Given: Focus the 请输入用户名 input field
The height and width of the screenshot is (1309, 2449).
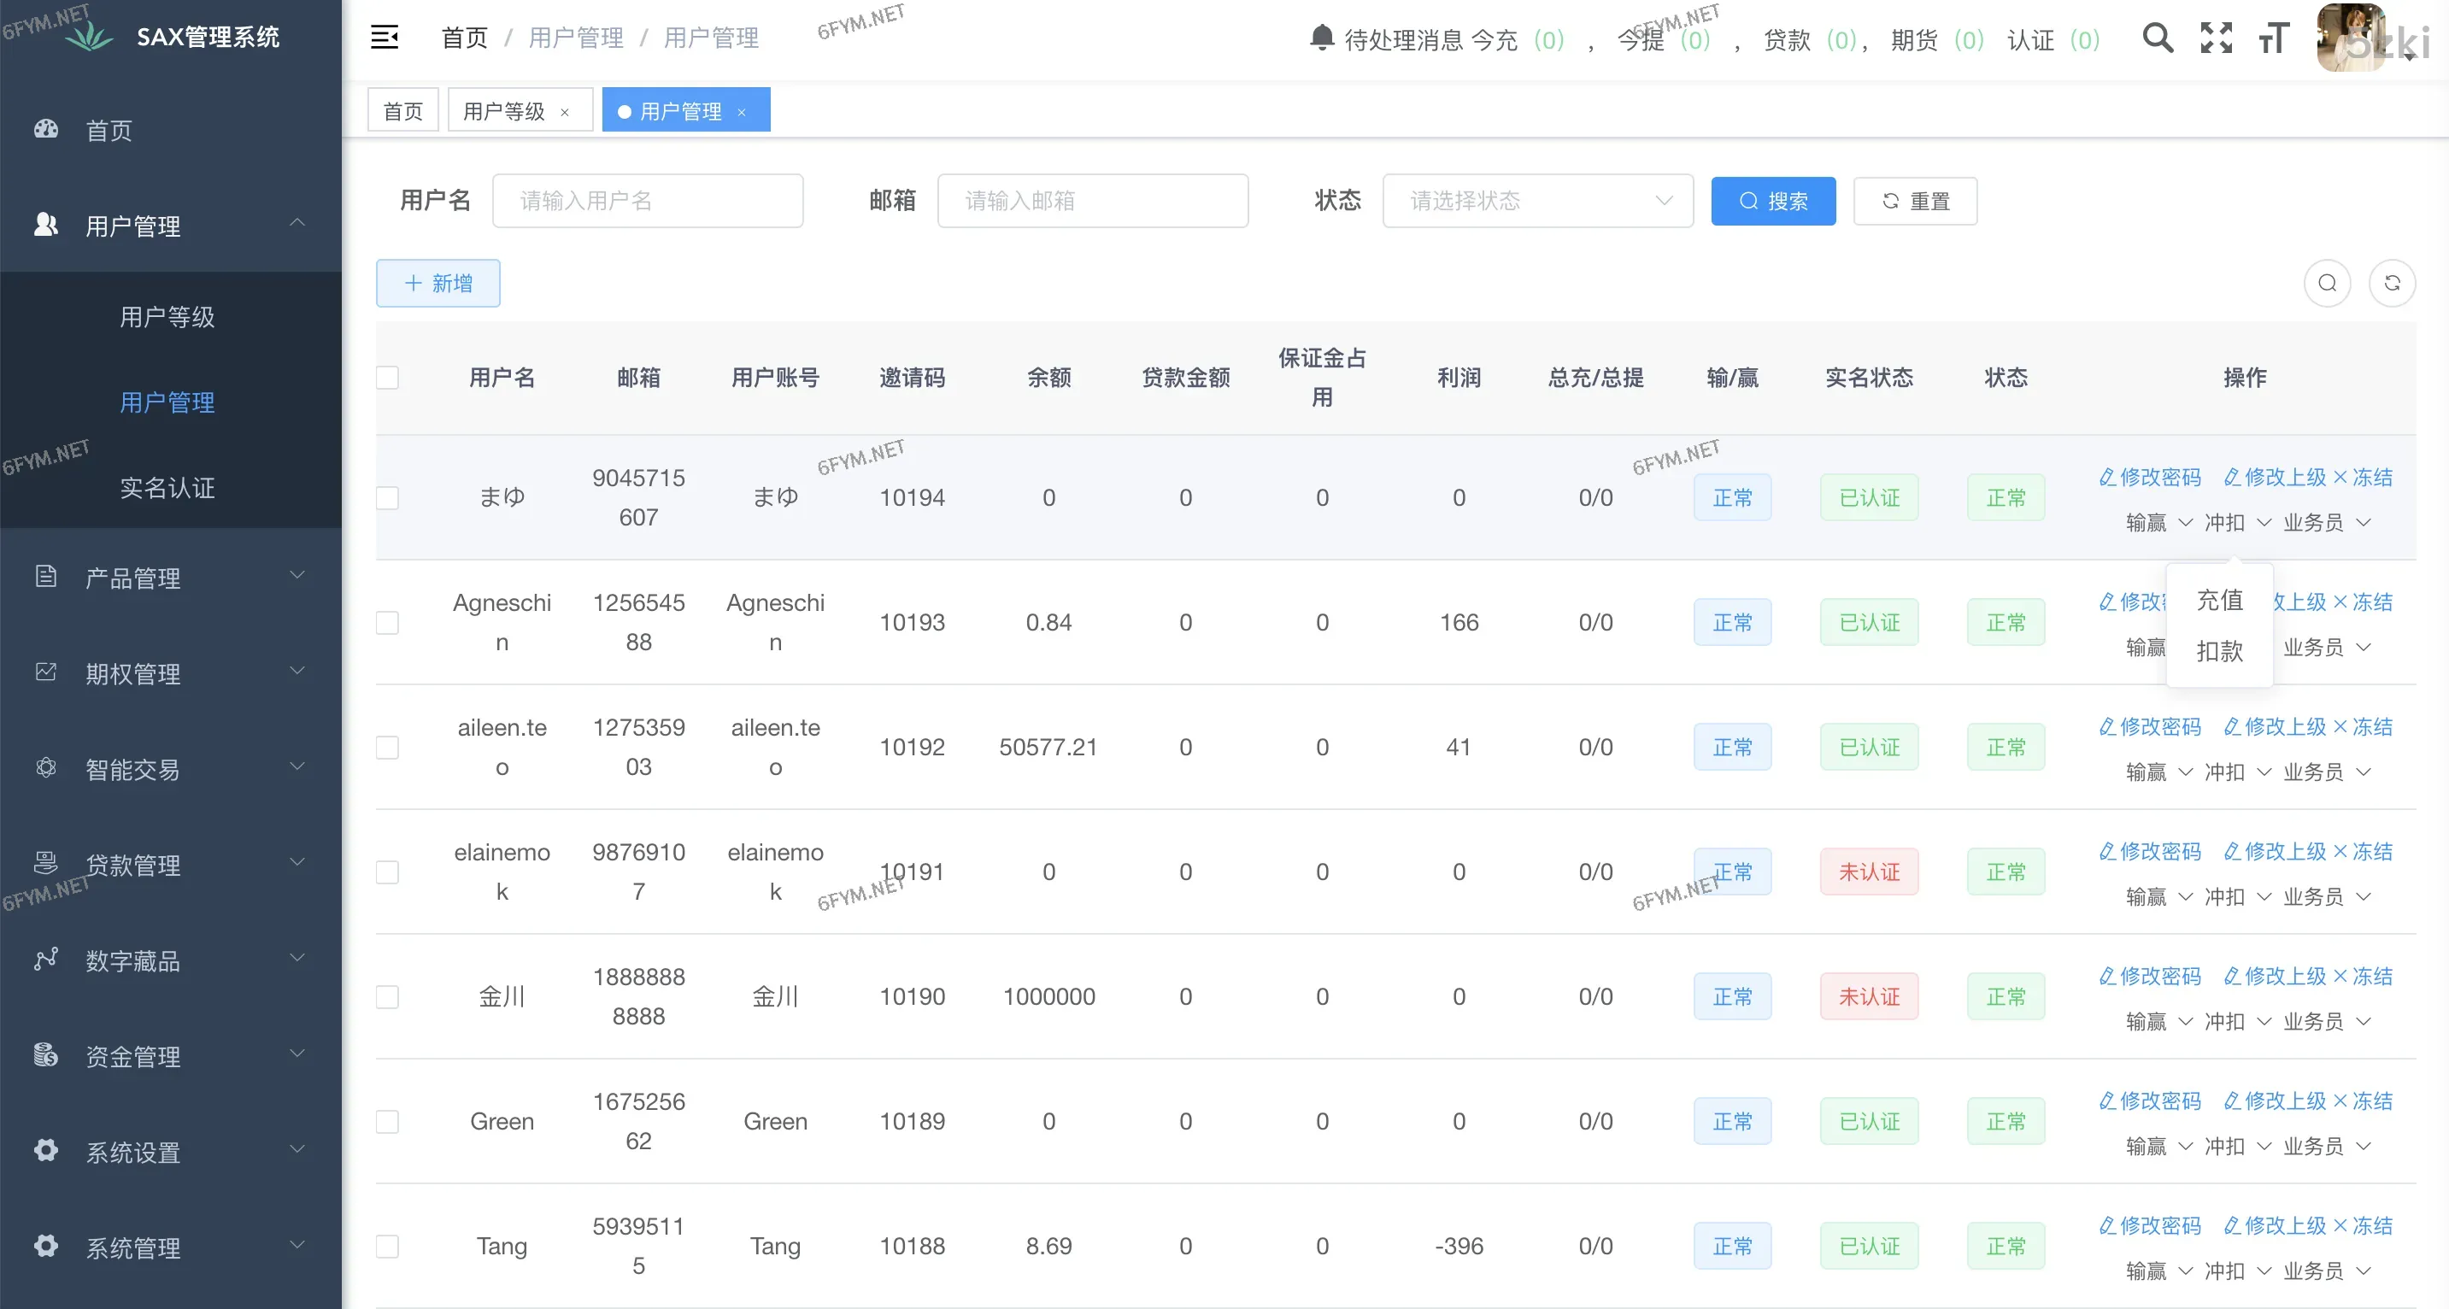Looking at the screenshot, I should tap(648, 201).
